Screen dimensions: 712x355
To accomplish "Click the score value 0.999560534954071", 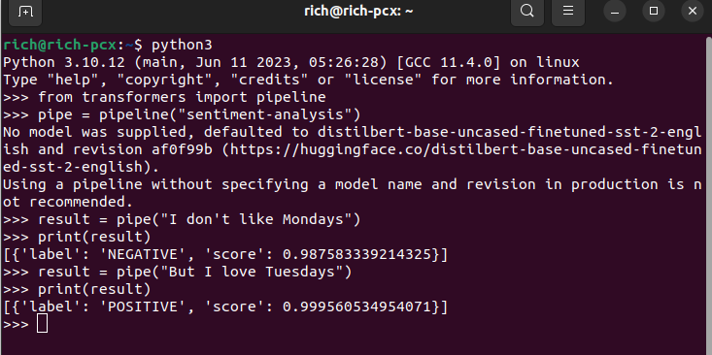I will click(x=356, y=307).
